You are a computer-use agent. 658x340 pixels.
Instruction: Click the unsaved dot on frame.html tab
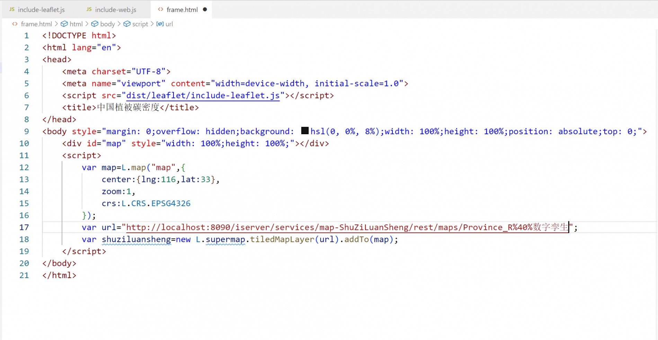pyautogui.click(x=205, y=10)
